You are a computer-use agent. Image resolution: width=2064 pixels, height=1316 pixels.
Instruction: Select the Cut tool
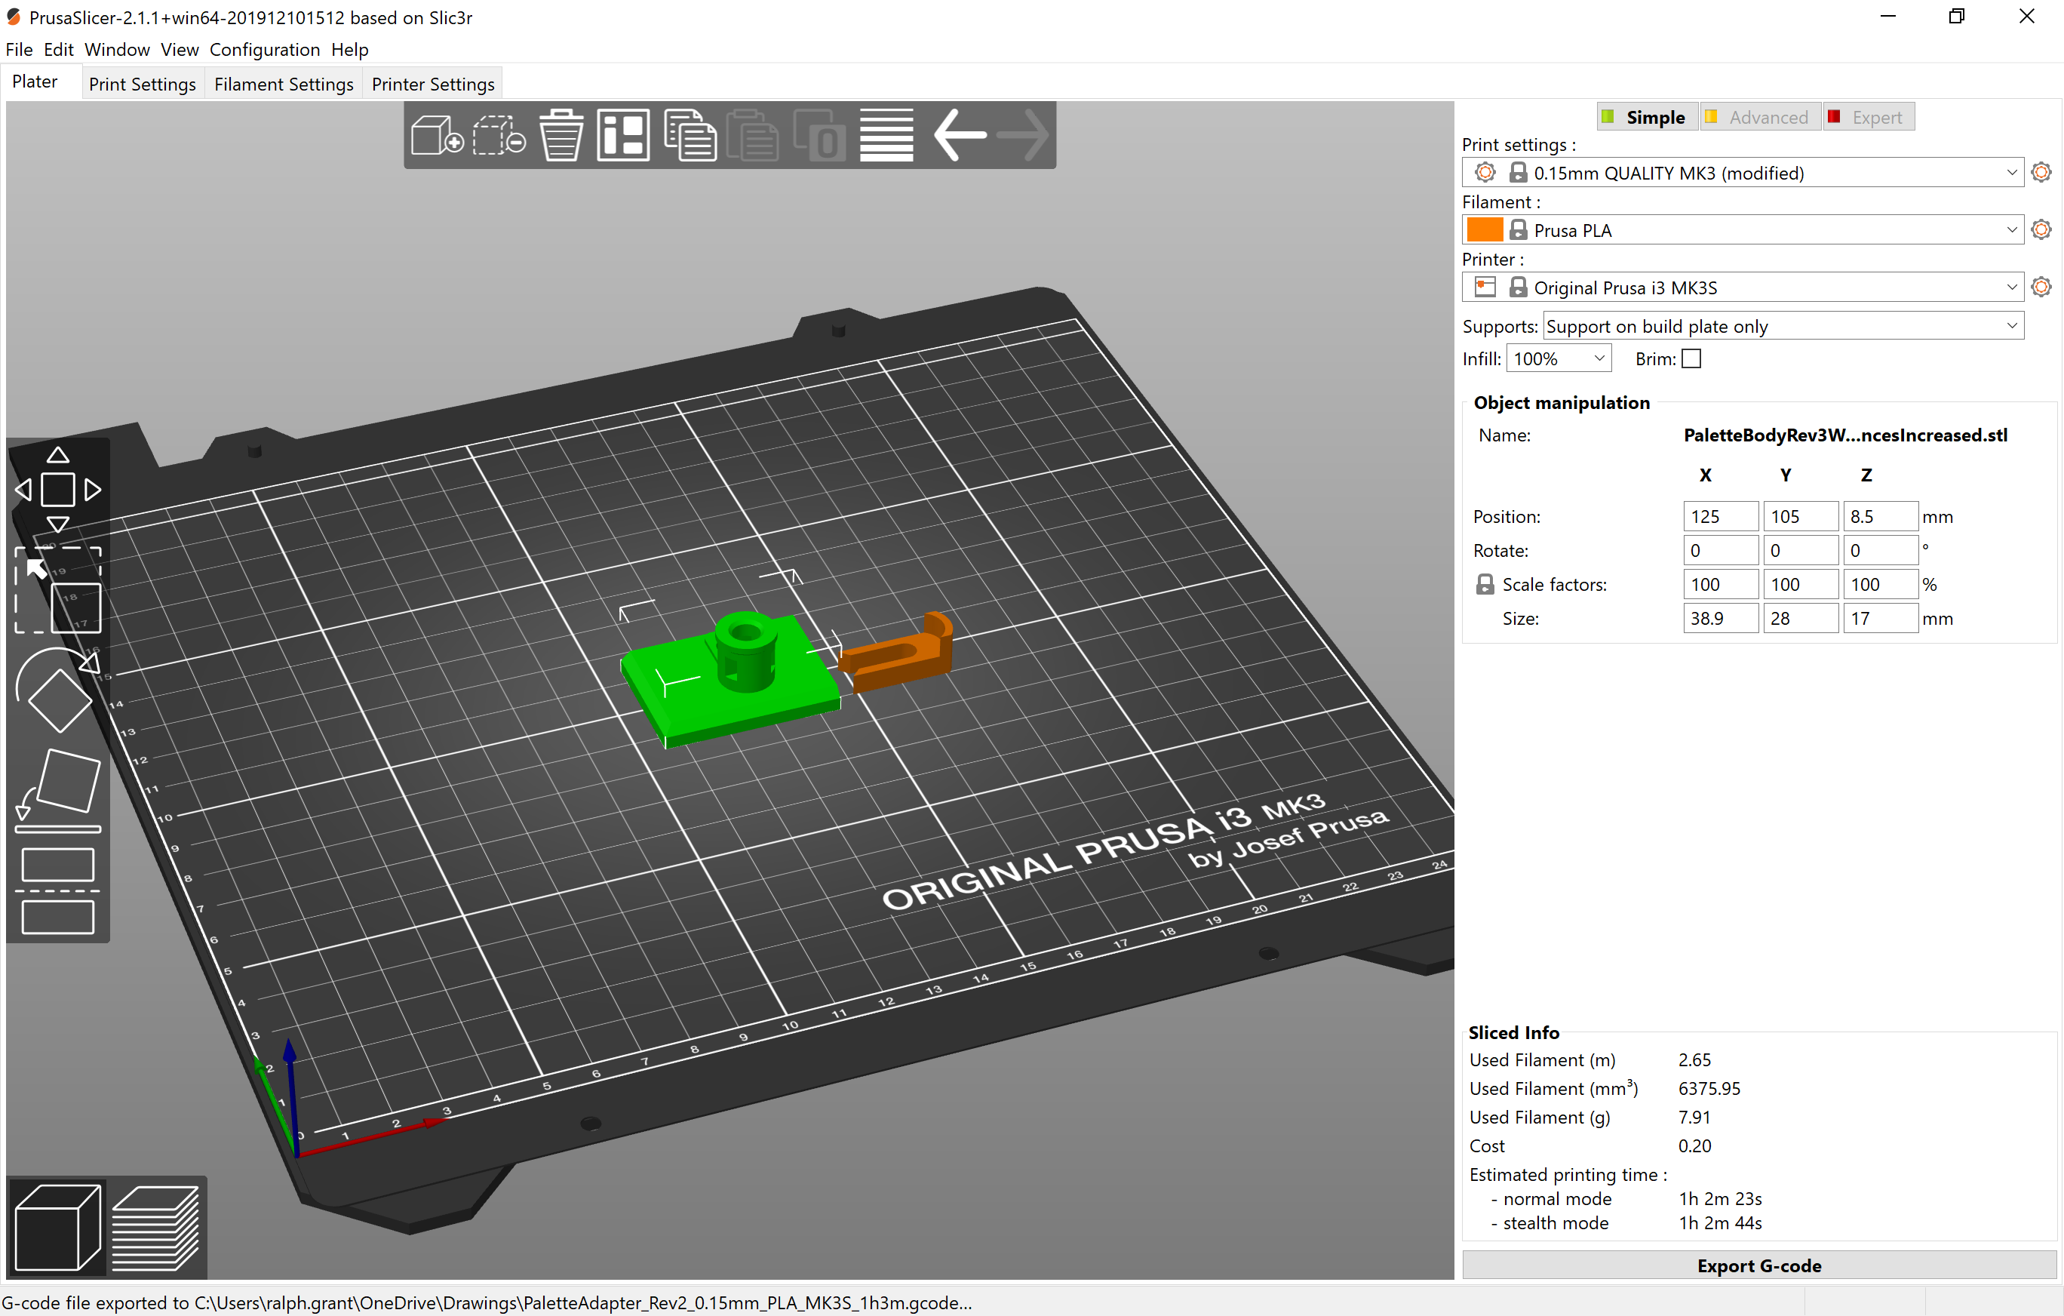point(58,890)
